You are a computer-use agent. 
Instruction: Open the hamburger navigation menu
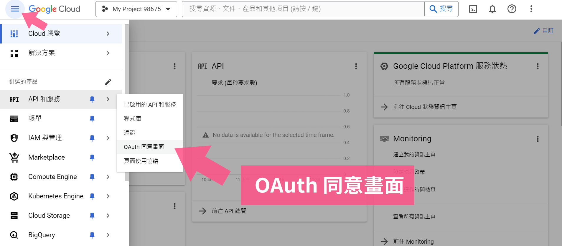tap(15, 9)
